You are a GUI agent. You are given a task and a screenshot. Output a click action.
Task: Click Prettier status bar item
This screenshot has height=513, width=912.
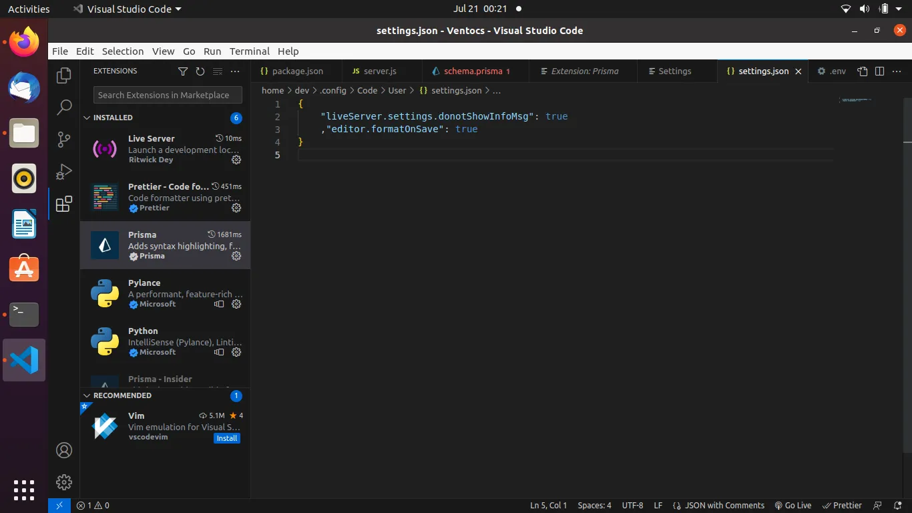pos(843,506)
